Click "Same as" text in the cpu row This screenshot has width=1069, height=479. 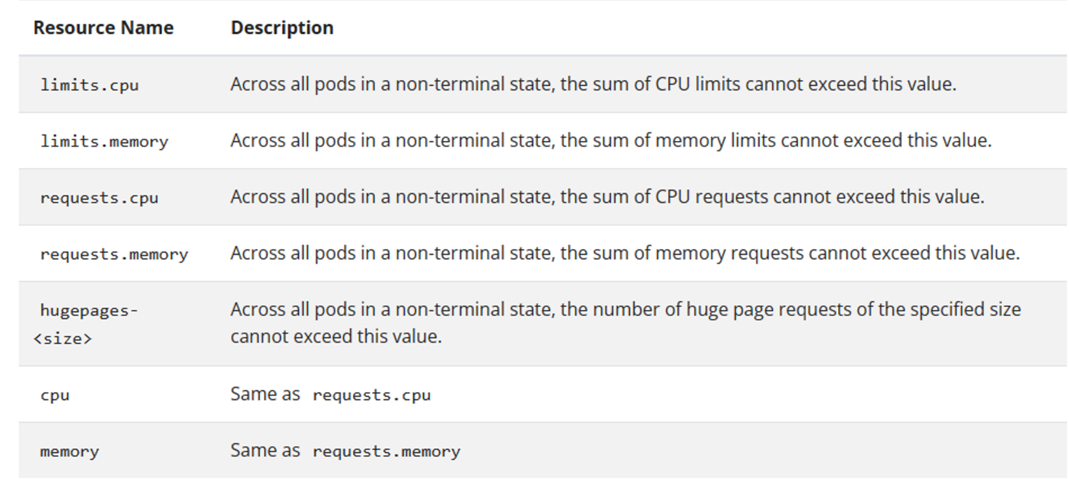(x=265, y=394)
